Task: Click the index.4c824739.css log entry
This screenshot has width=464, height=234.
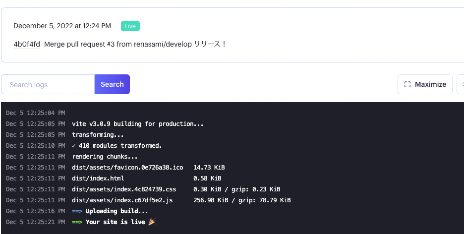Action: (x=124, y=189)
